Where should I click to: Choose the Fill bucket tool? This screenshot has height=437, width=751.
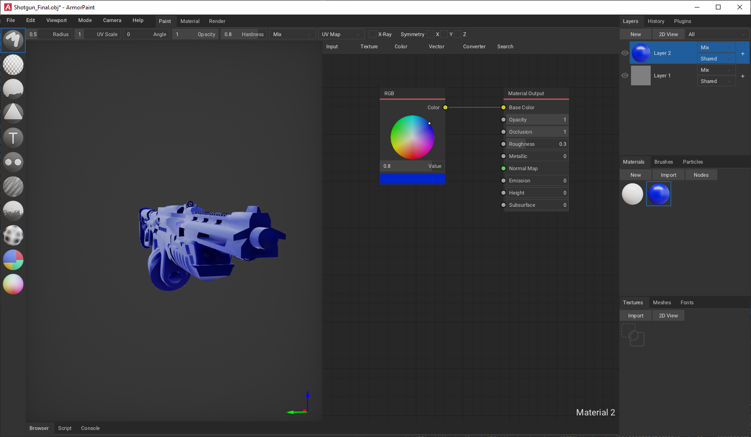click(x=13, y=89)
